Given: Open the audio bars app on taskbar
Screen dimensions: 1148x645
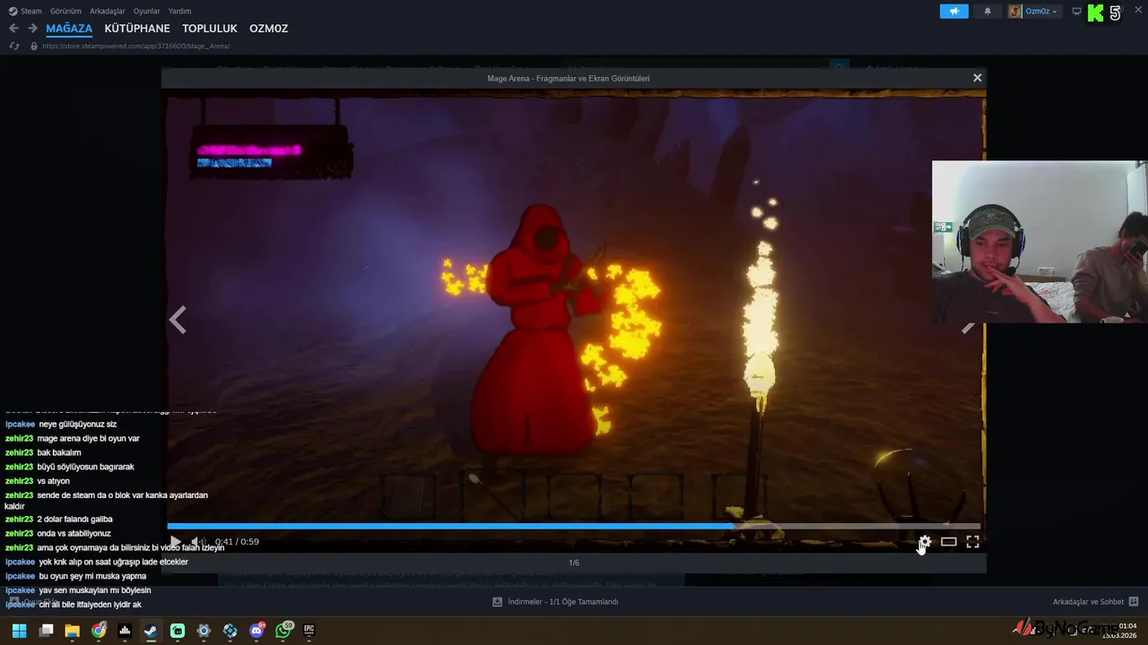Looking at the screenshot, I should (x=125, y=631).
